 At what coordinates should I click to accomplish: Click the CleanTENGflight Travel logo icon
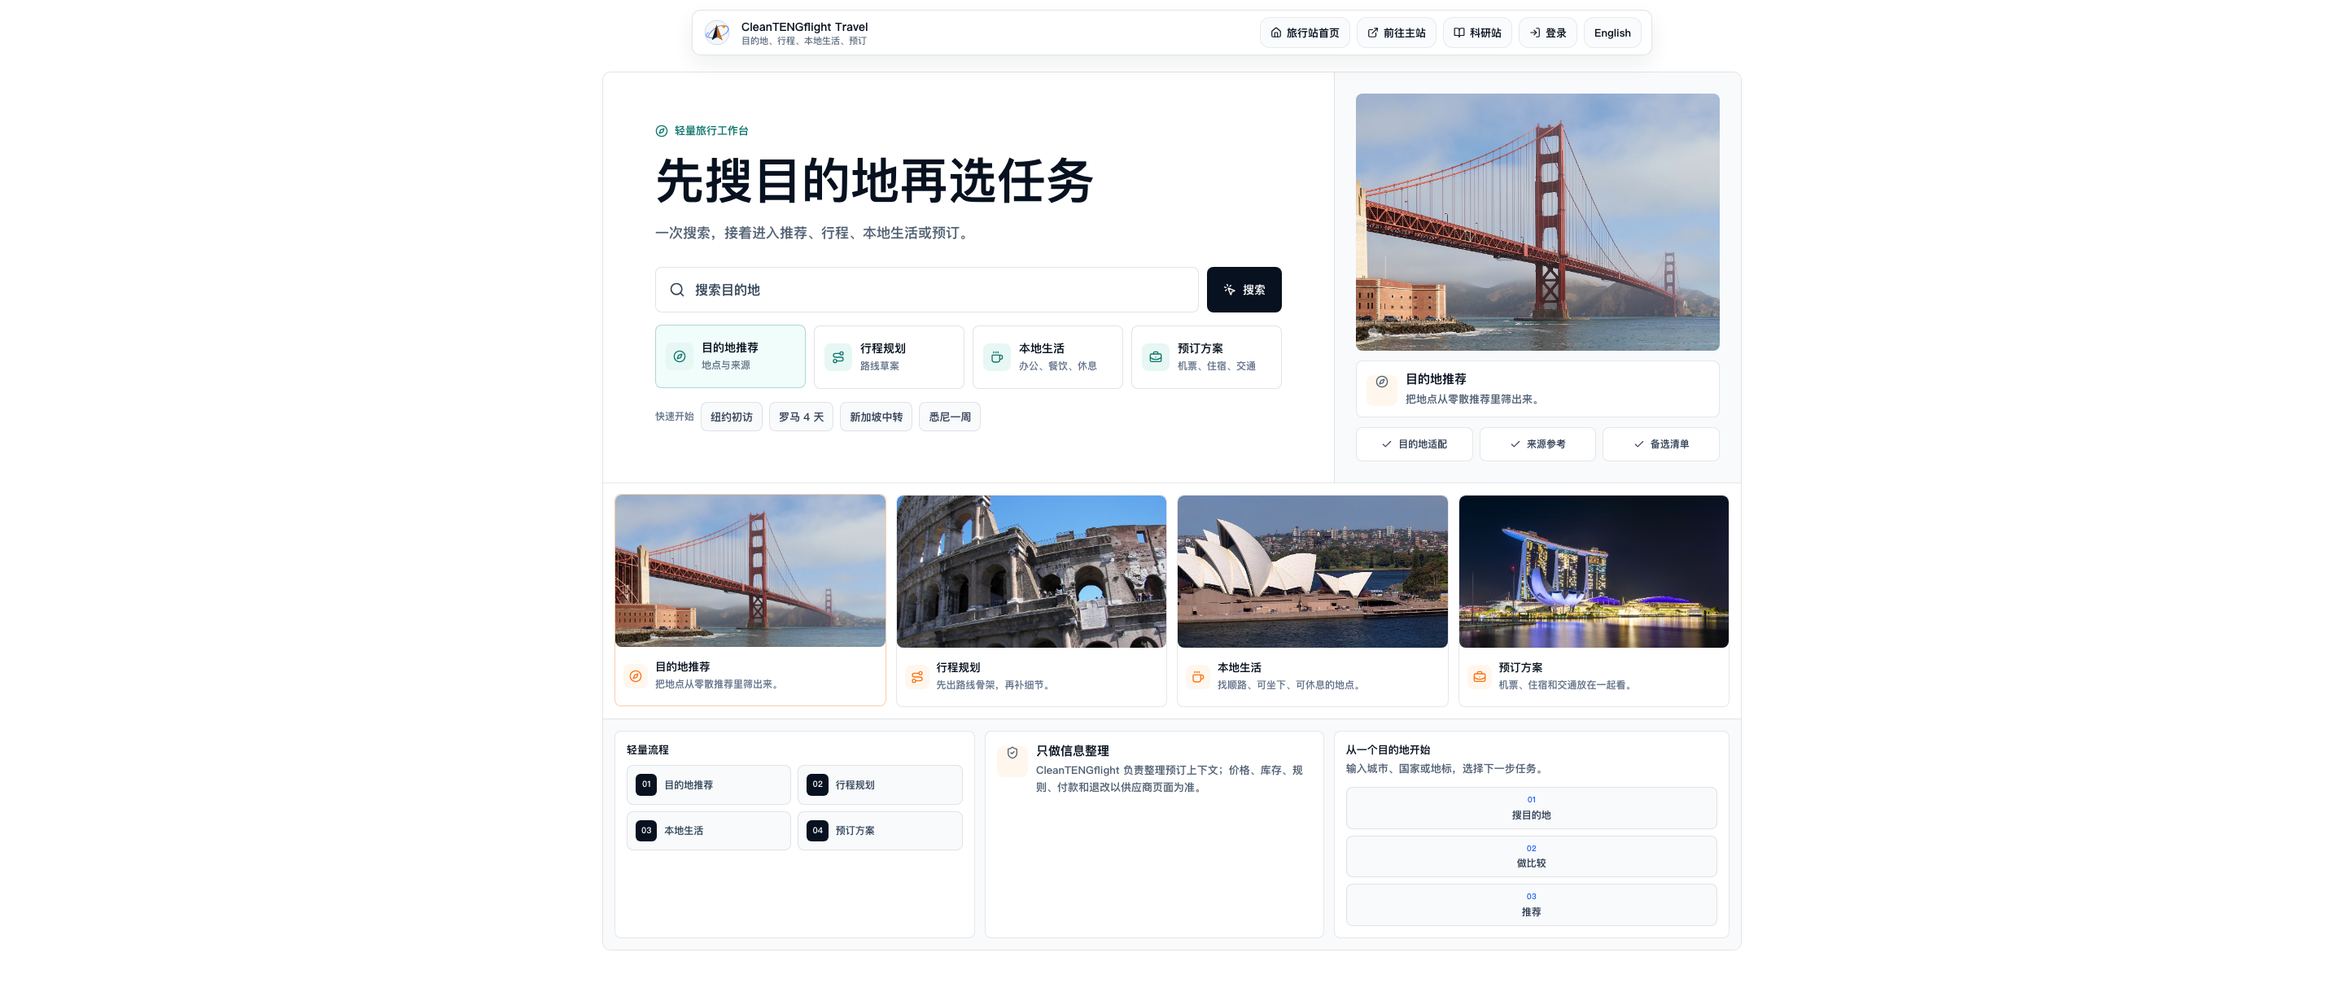pyautogui.click(x=717, y=33)
